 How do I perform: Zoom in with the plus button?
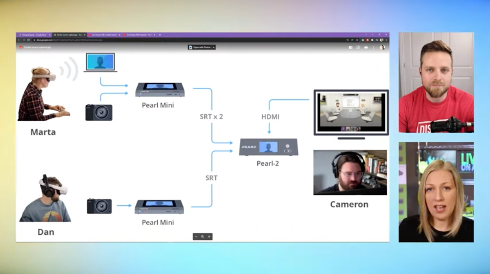tap(209, 236)
